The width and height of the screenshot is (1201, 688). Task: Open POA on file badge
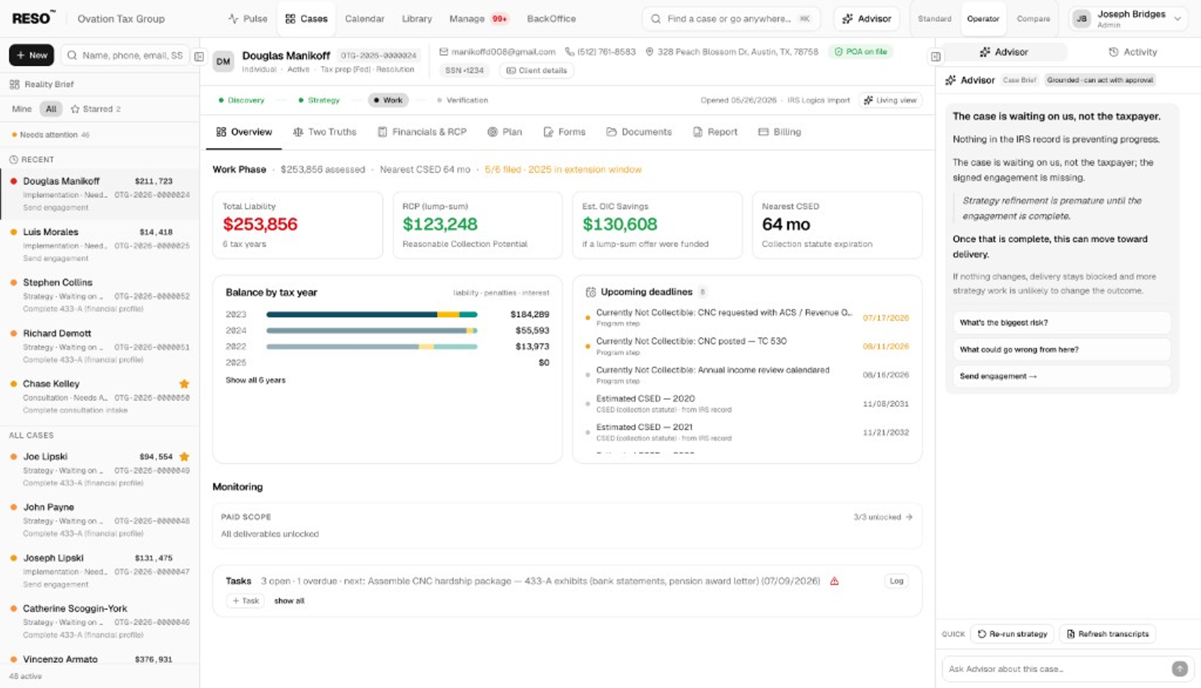pos(861,52)
